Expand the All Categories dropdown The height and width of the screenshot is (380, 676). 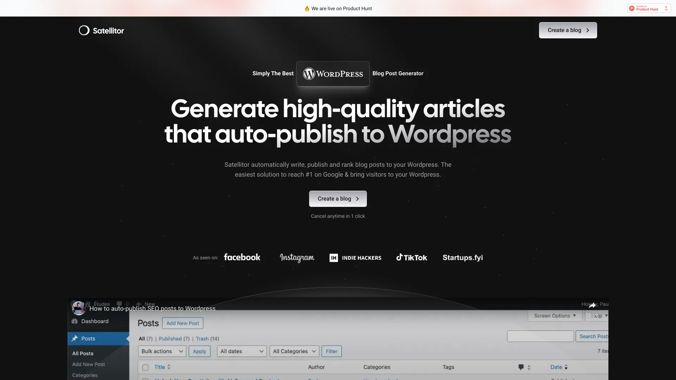coord(294,351)
